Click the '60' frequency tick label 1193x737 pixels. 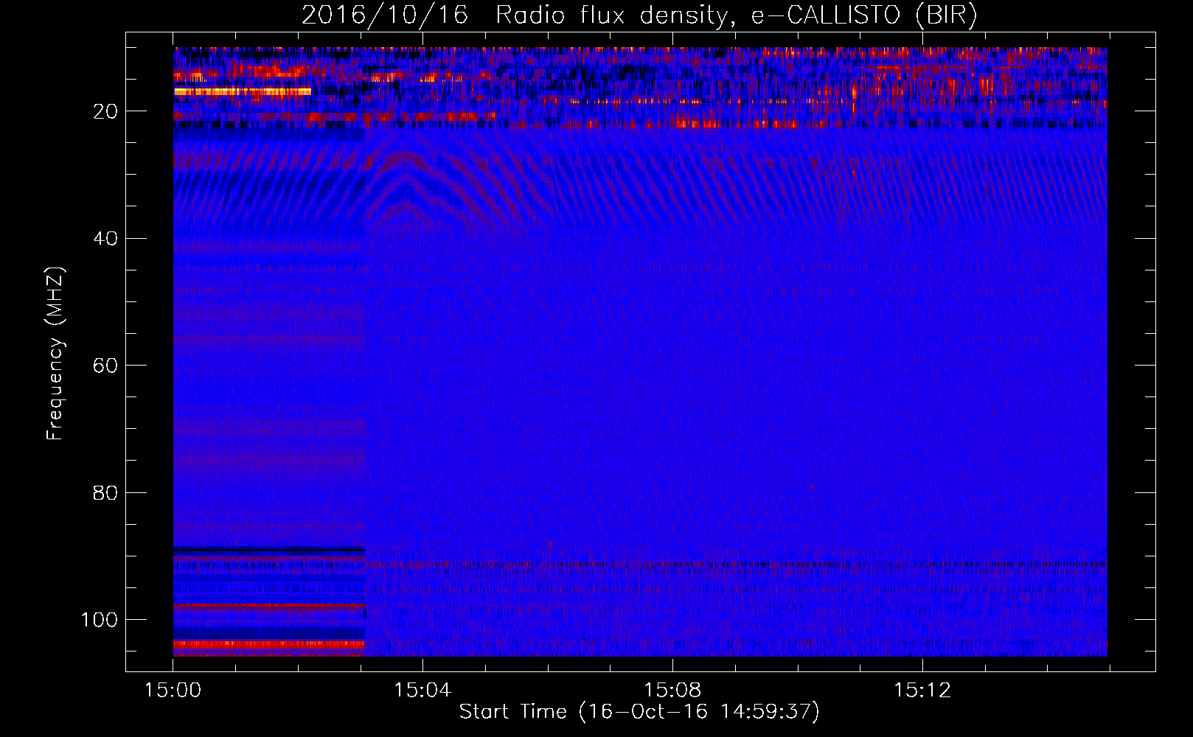point(105,366)
